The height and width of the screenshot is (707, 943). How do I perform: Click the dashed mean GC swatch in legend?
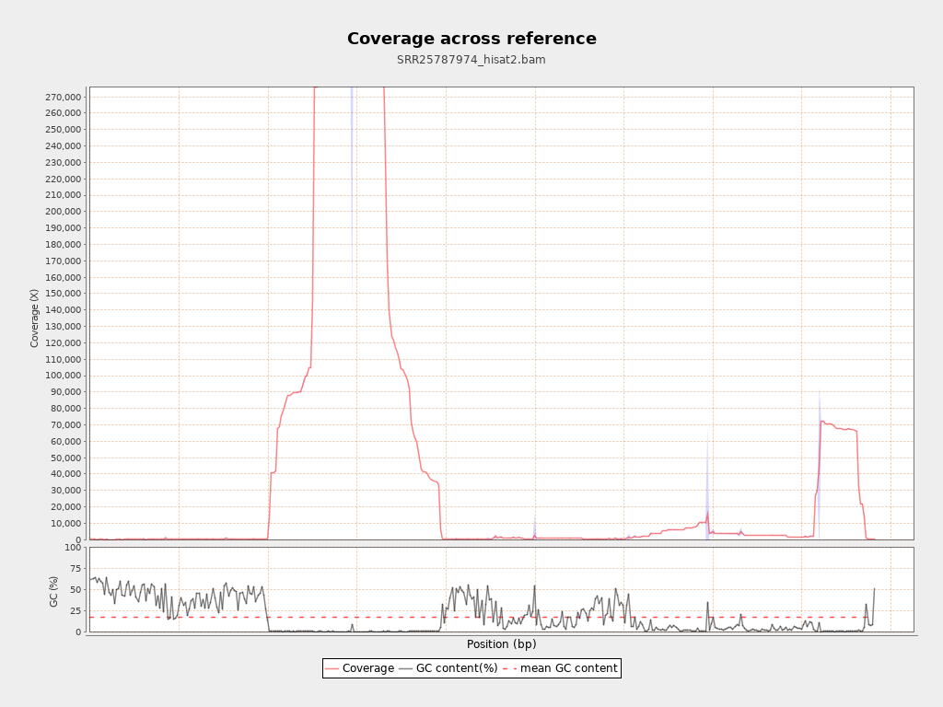tap(509, 668)
